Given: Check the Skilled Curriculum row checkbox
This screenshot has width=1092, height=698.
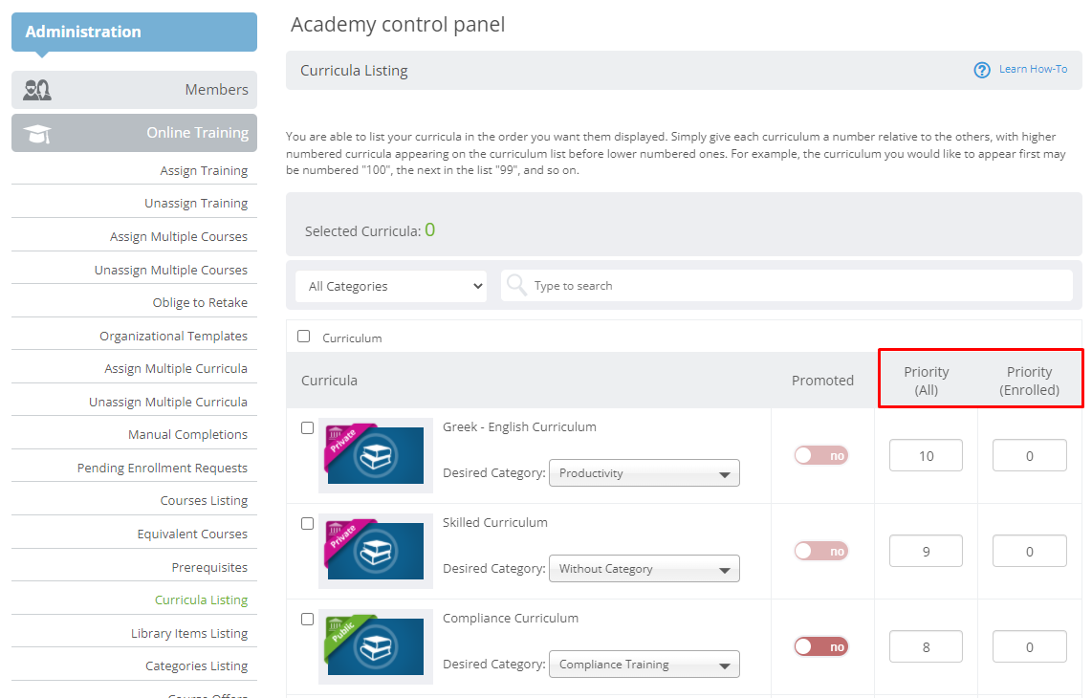Looking at the screenshot, I should tap(307, 524).
